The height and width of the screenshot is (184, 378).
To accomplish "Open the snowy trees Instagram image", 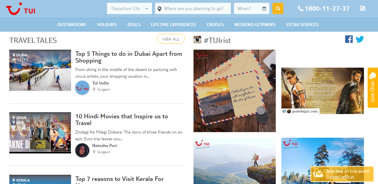I will point(323,161).
